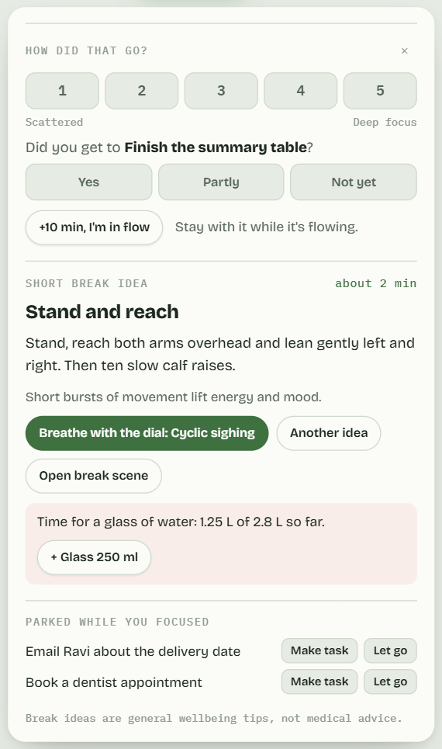Viewport: 442px width, 749px height.
Task: Let go of the dentist appointment item
Action: click(x=390, y=681)
